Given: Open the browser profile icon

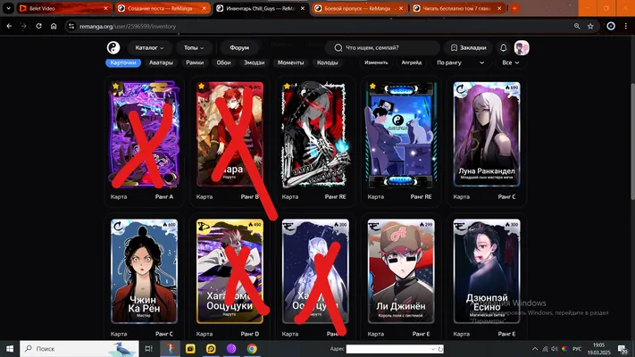Looking at the screenshot, I should pyautogui.click(x=611, y=26).
